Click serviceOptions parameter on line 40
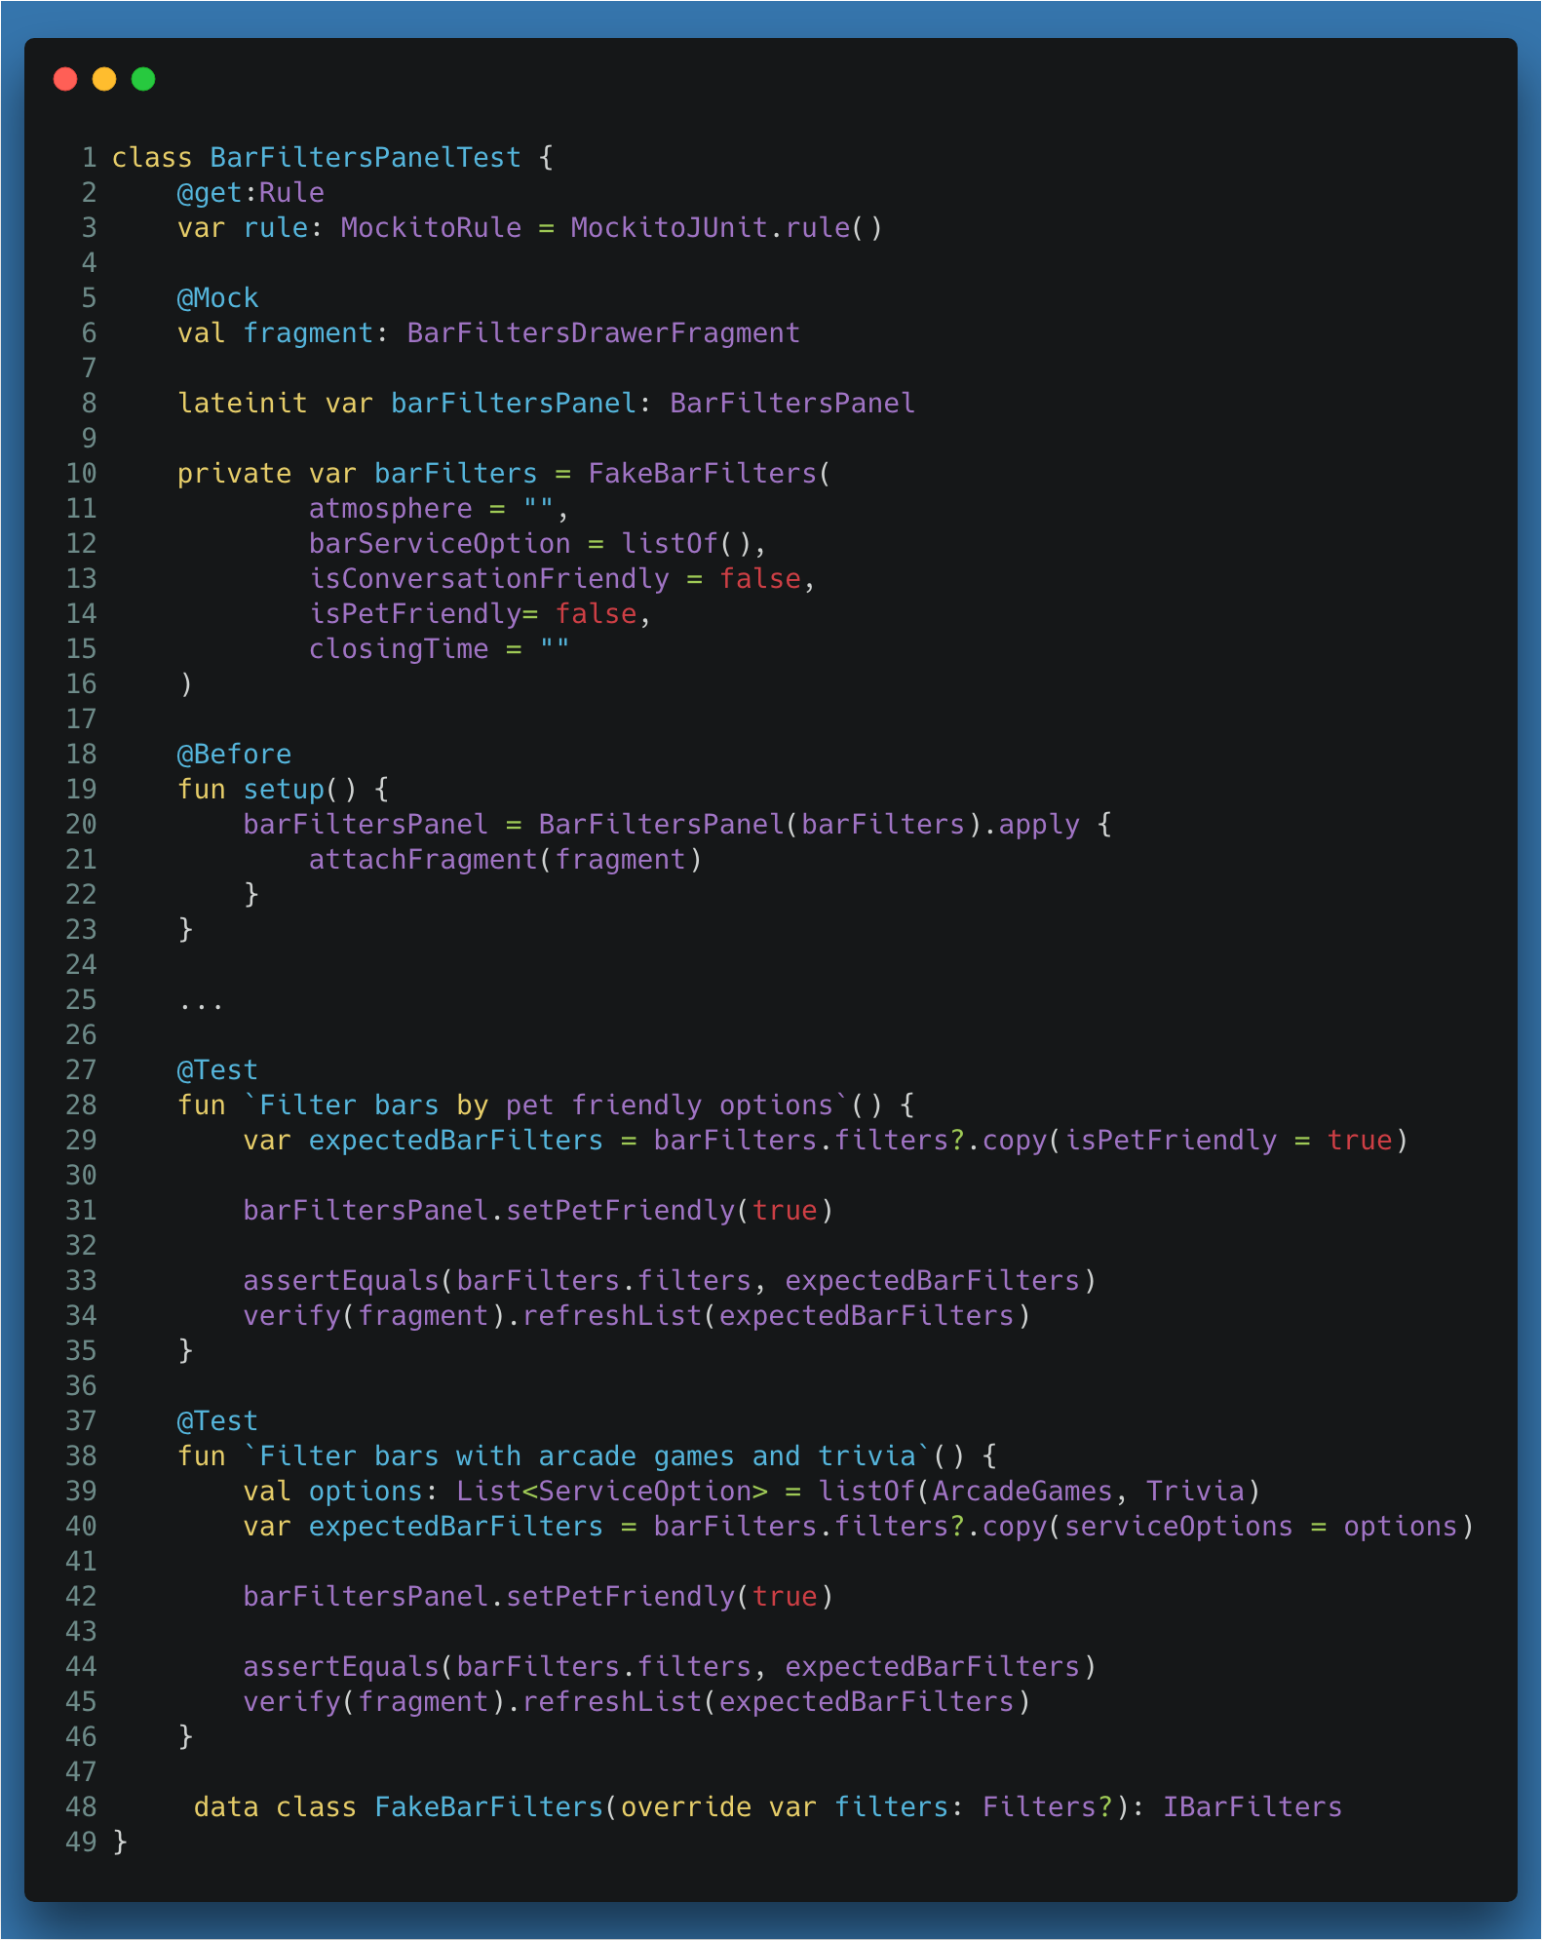1542x1940 pixels. 1178,1527
